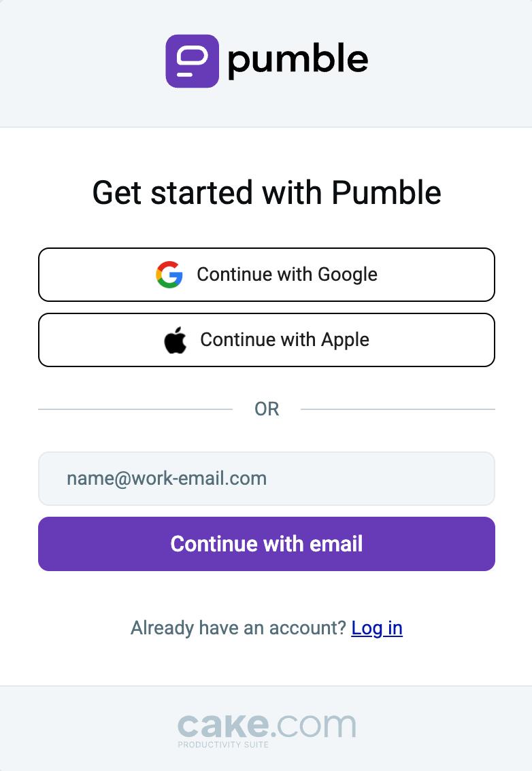Click the bold "cake" part of footer logo
Viewport: 532px width, 771px height.
click(x=223, y=725)
